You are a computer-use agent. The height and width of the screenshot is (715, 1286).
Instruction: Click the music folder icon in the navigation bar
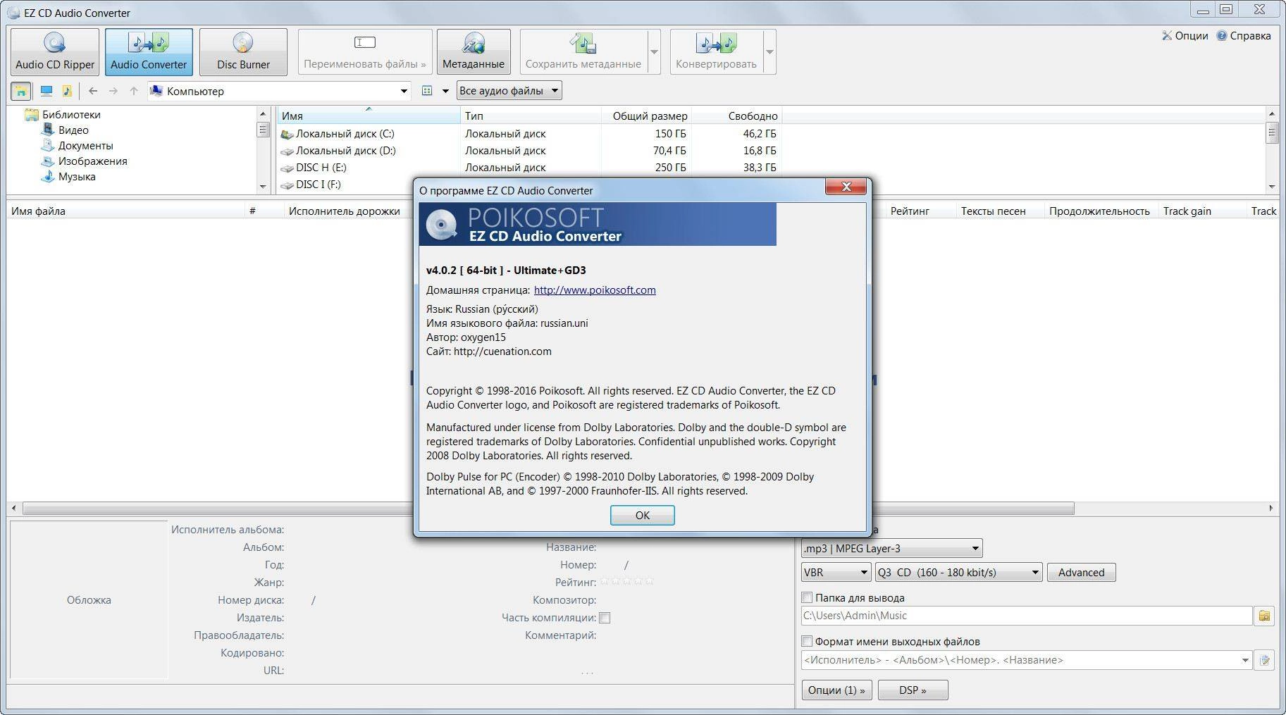tap(67, 91)
